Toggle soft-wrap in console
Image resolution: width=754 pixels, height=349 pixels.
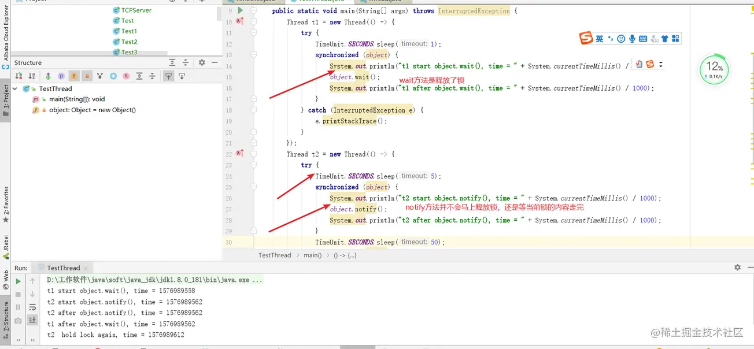pos(33,307)
